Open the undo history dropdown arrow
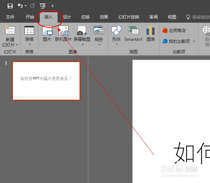The image size is (210, 183). [x=25, y=6]
